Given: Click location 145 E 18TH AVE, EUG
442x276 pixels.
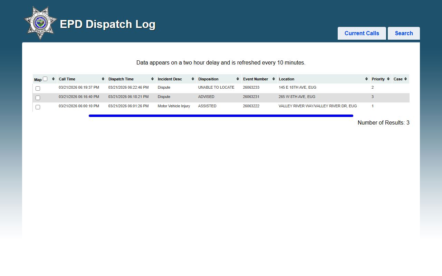Looking at the screenshot, I should point(297,87).
